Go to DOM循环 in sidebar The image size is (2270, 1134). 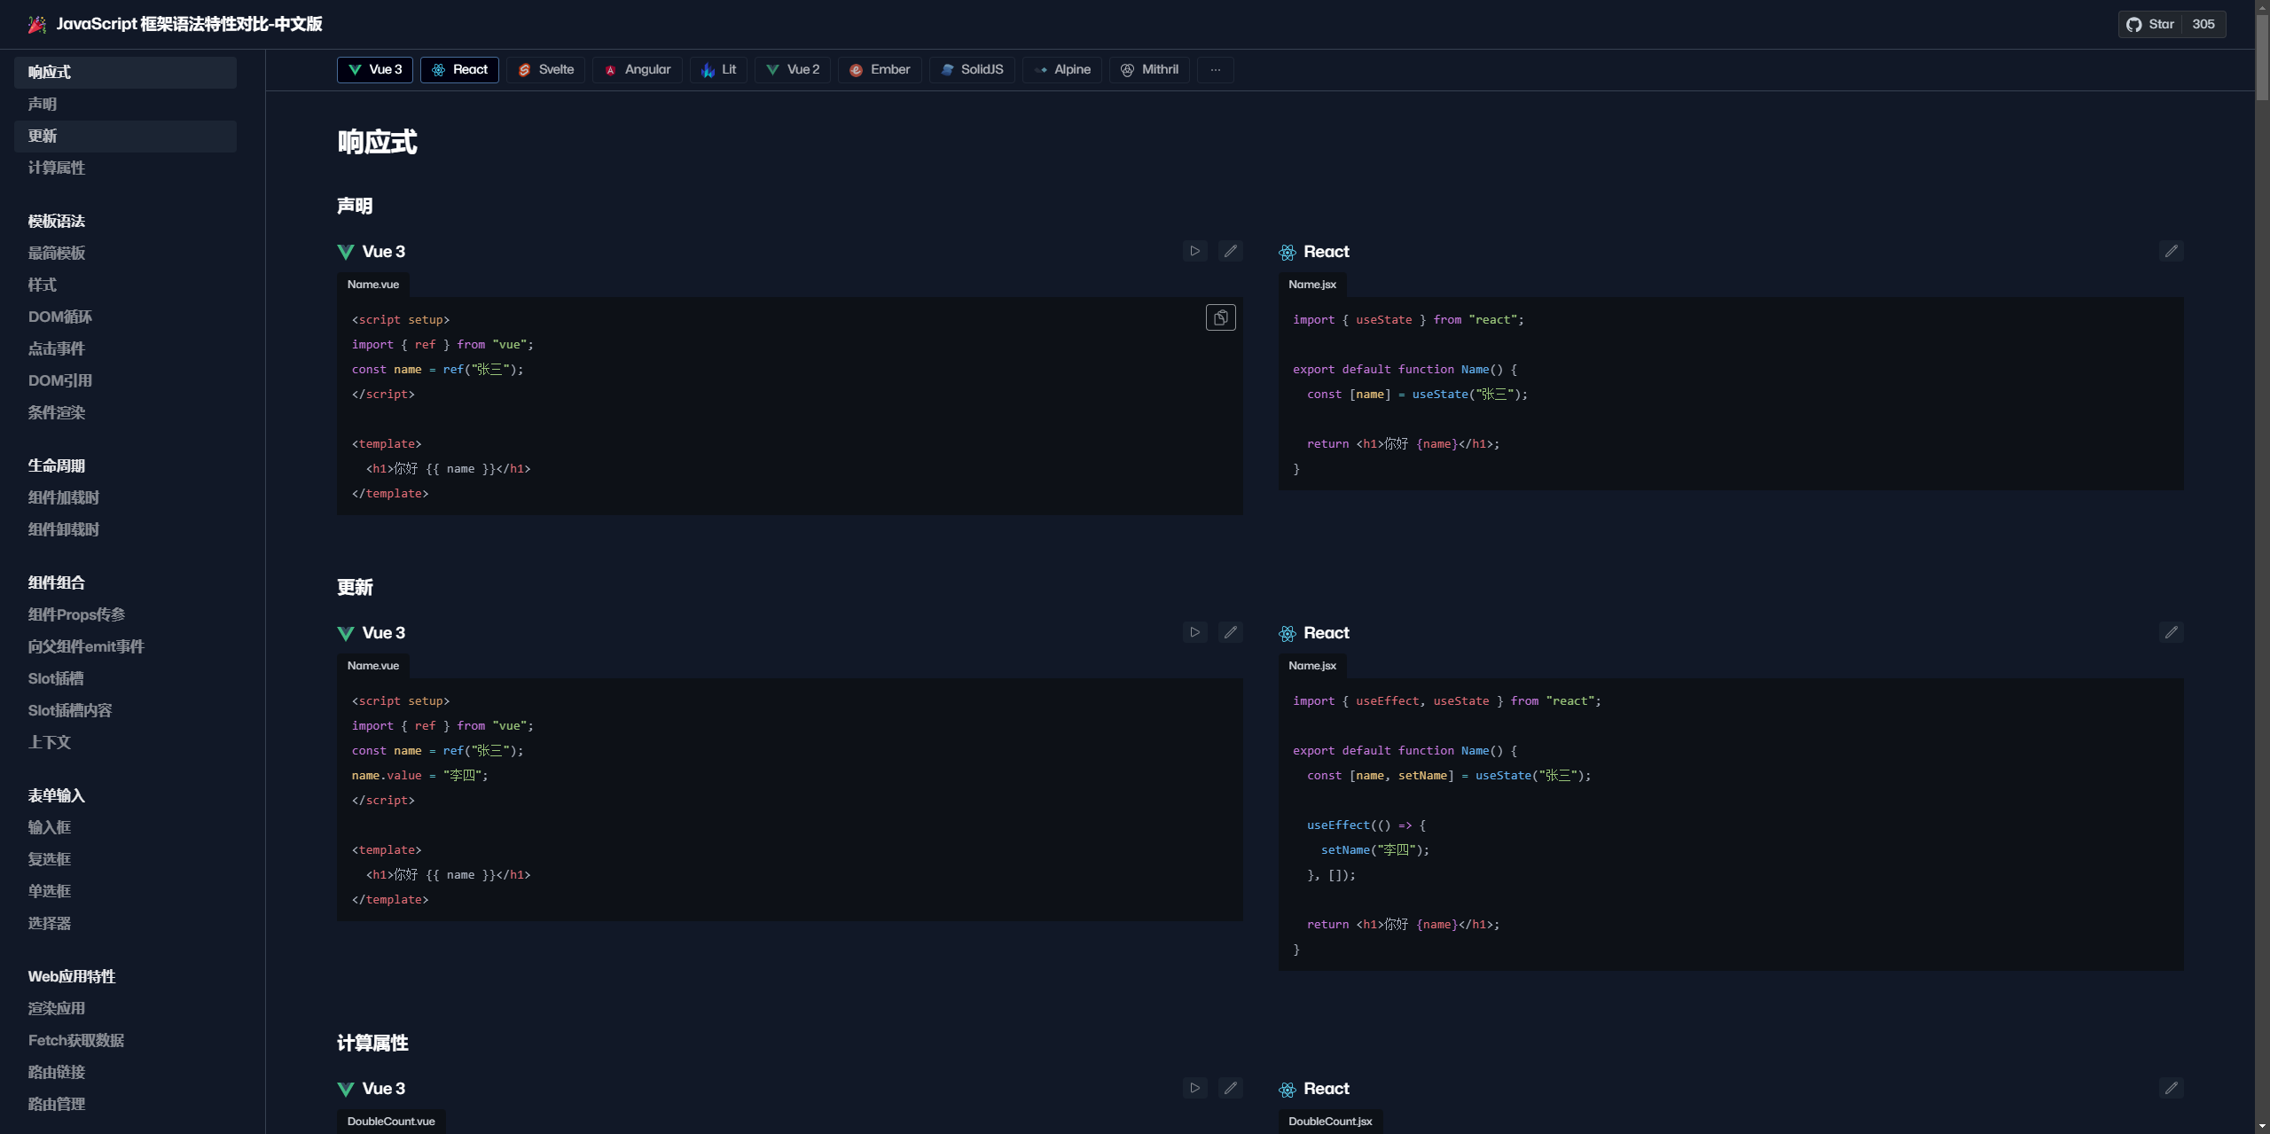click(125, 317)
